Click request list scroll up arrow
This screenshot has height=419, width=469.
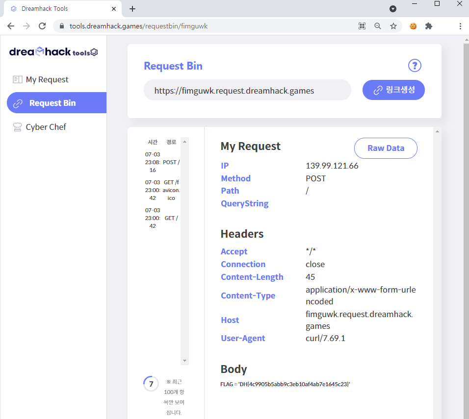pyautogui.click(x=184, y=142)
